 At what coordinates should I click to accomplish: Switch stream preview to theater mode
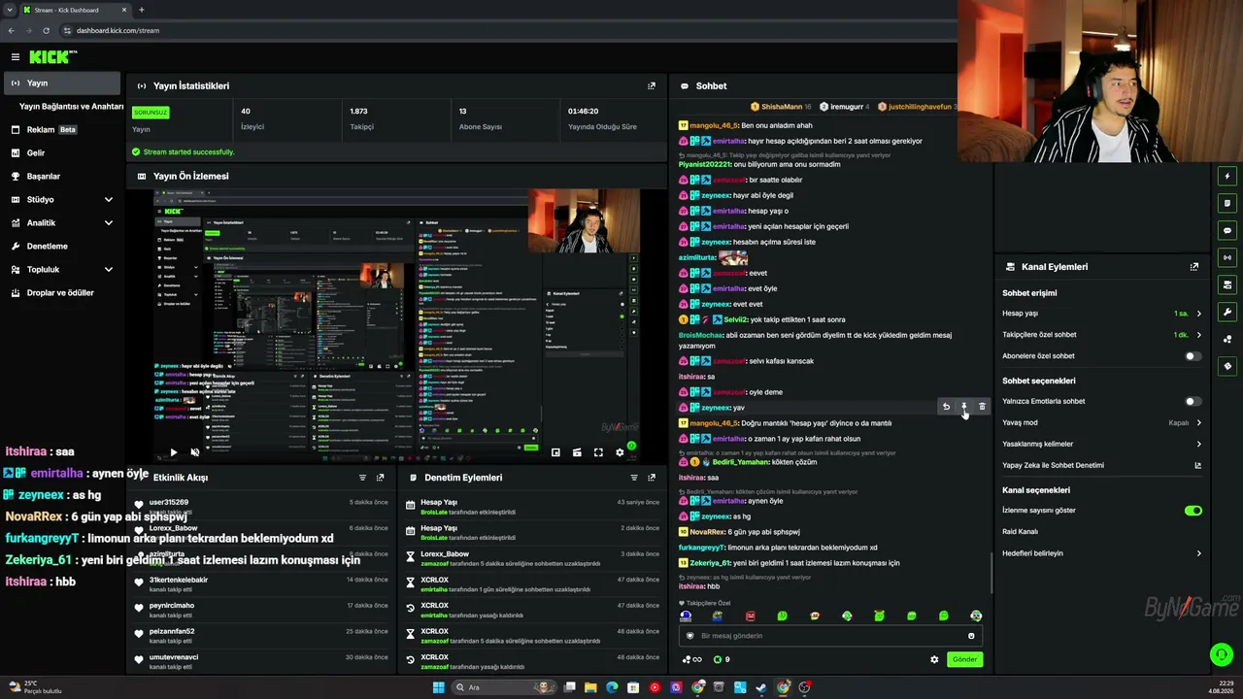pos(577,452)
